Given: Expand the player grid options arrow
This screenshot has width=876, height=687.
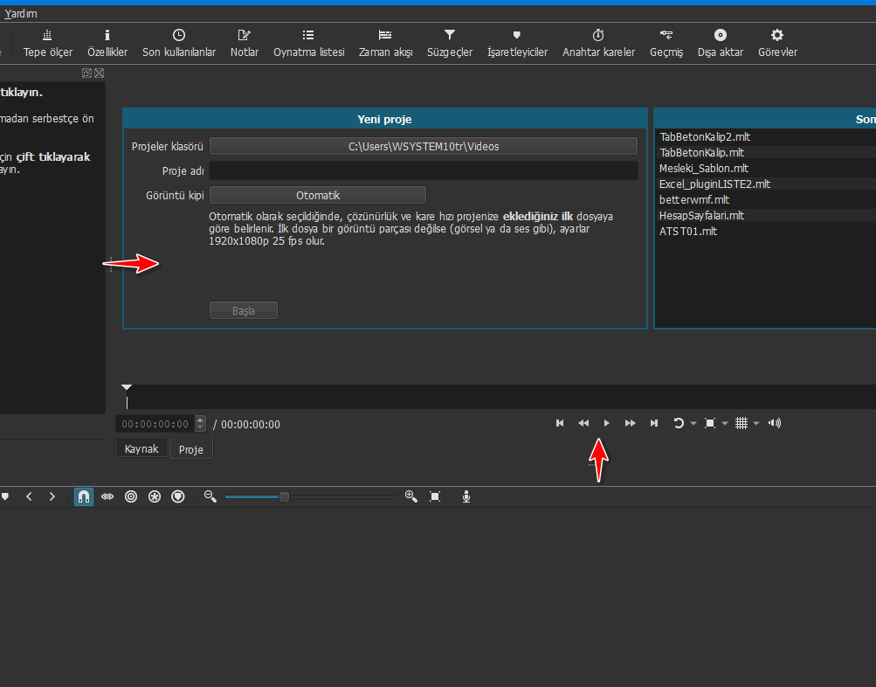Looking at the screenshot, I should pyautogui.click(x=756, y=424).
